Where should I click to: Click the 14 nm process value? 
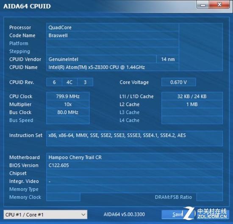(x=168, y=59)
